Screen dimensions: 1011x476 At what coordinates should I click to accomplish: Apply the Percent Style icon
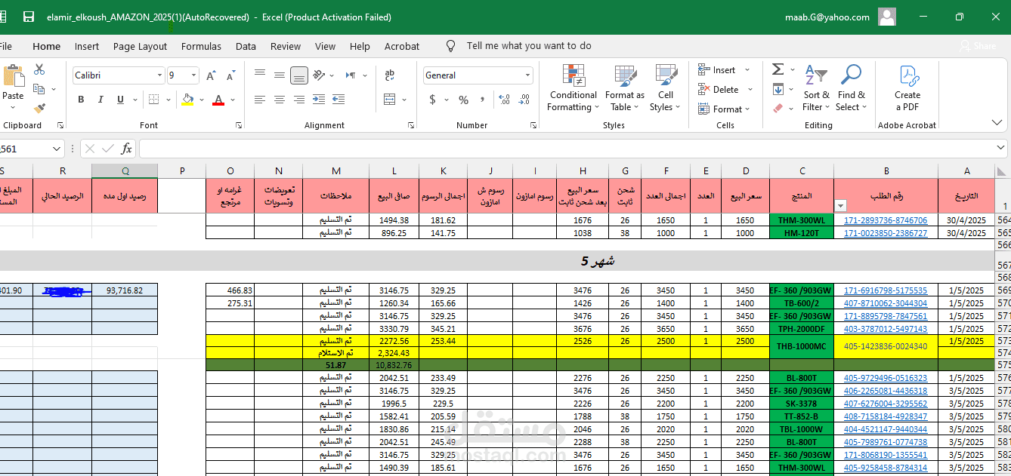(x=463, y=100)
